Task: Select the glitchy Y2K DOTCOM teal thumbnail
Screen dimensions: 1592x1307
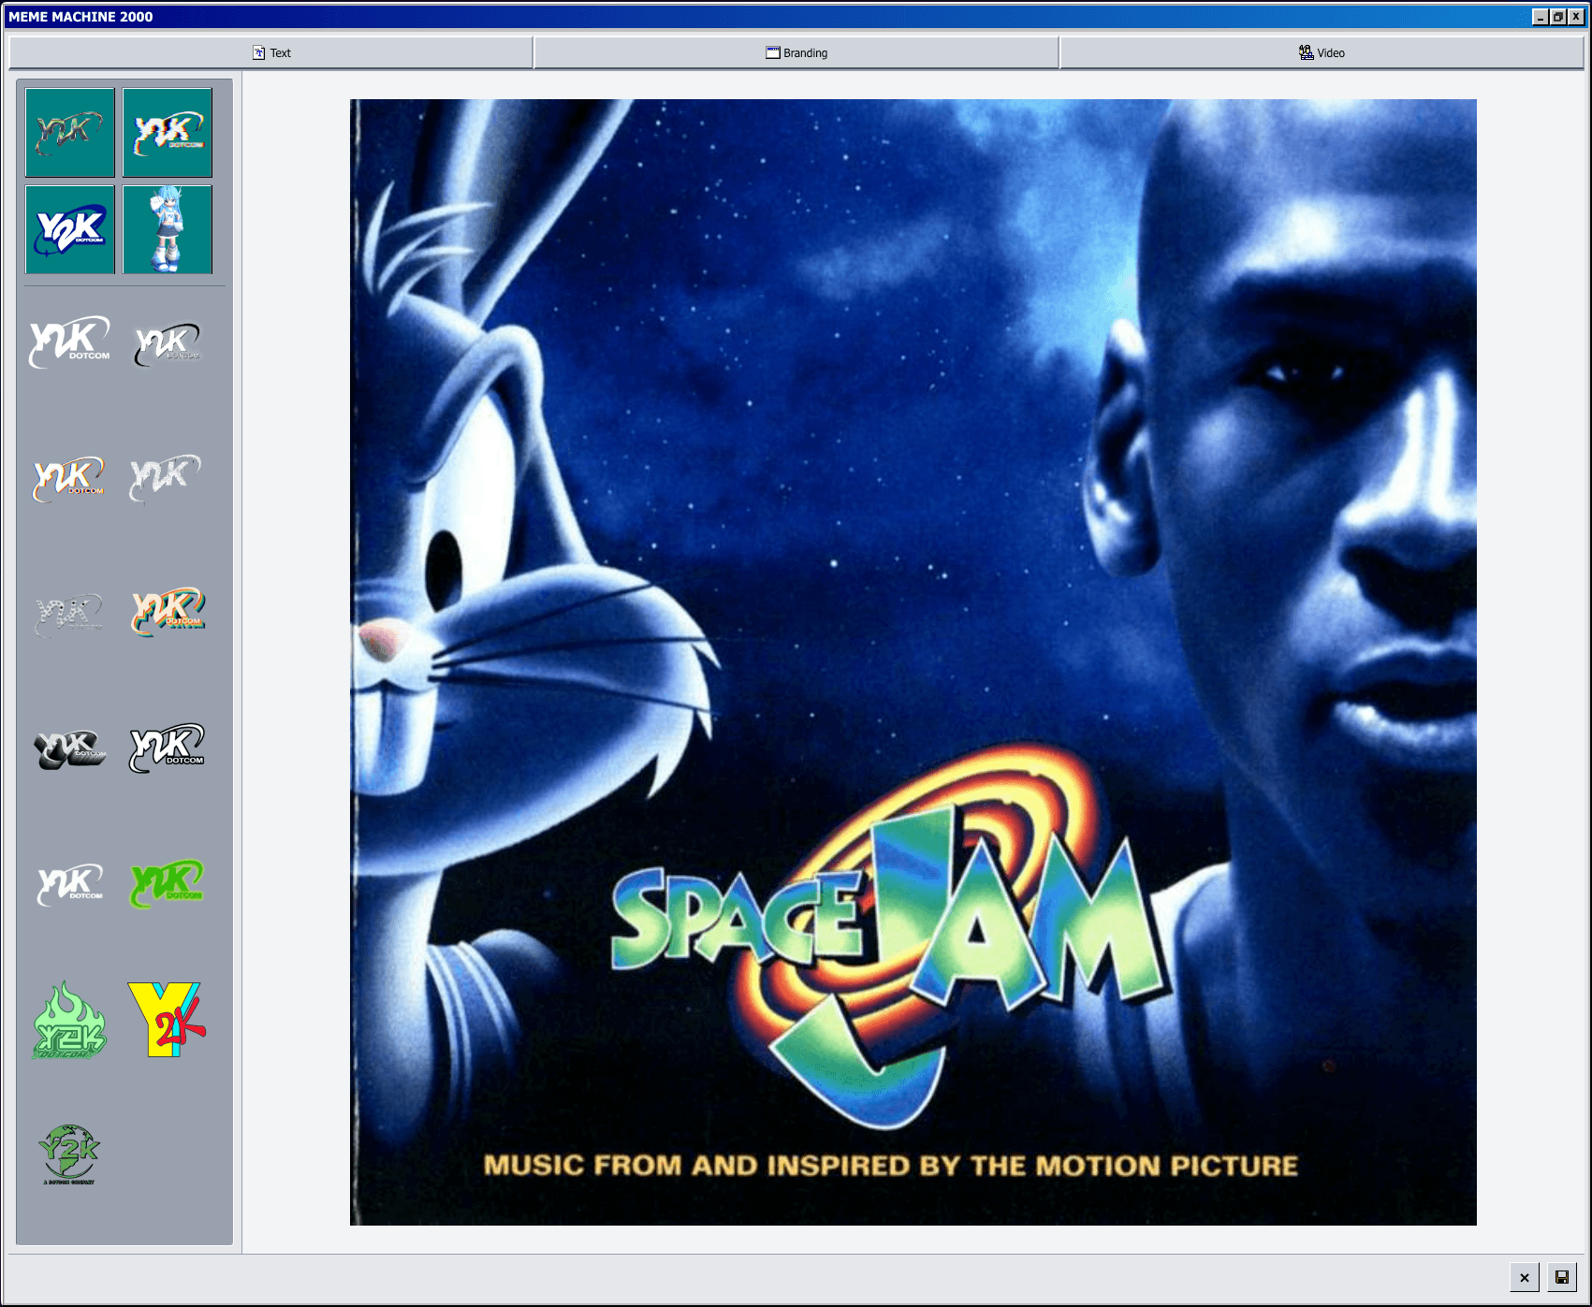Action: point(168,132)
